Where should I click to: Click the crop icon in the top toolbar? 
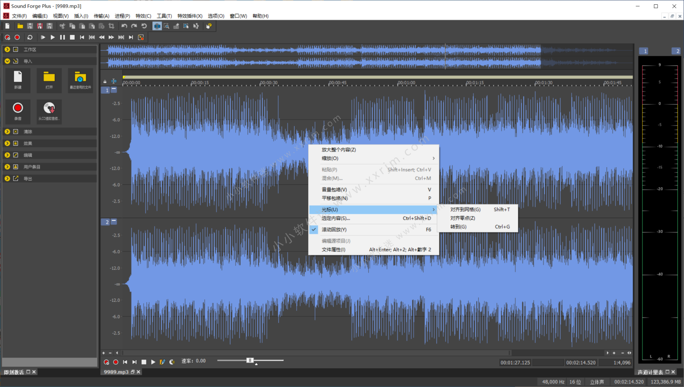112,26
